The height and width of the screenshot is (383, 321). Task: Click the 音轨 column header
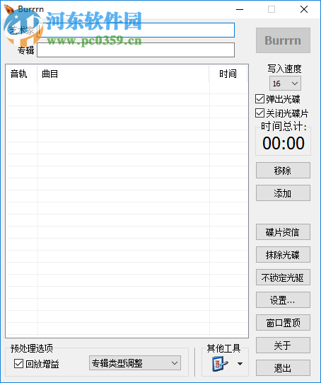[x=21, y=74]
